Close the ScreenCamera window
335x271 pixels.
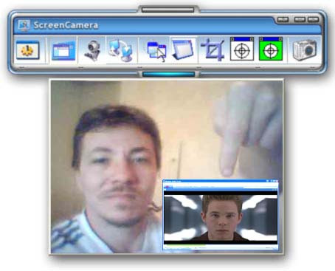tap(313, 20)
